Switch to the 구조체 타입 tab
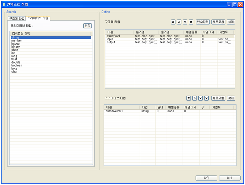The height and width of the screenshot is (185, 245). (17, 18)
